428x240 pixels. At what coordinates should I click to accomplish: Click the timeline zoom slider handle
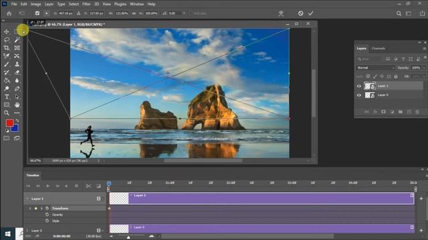click(128, 237)
